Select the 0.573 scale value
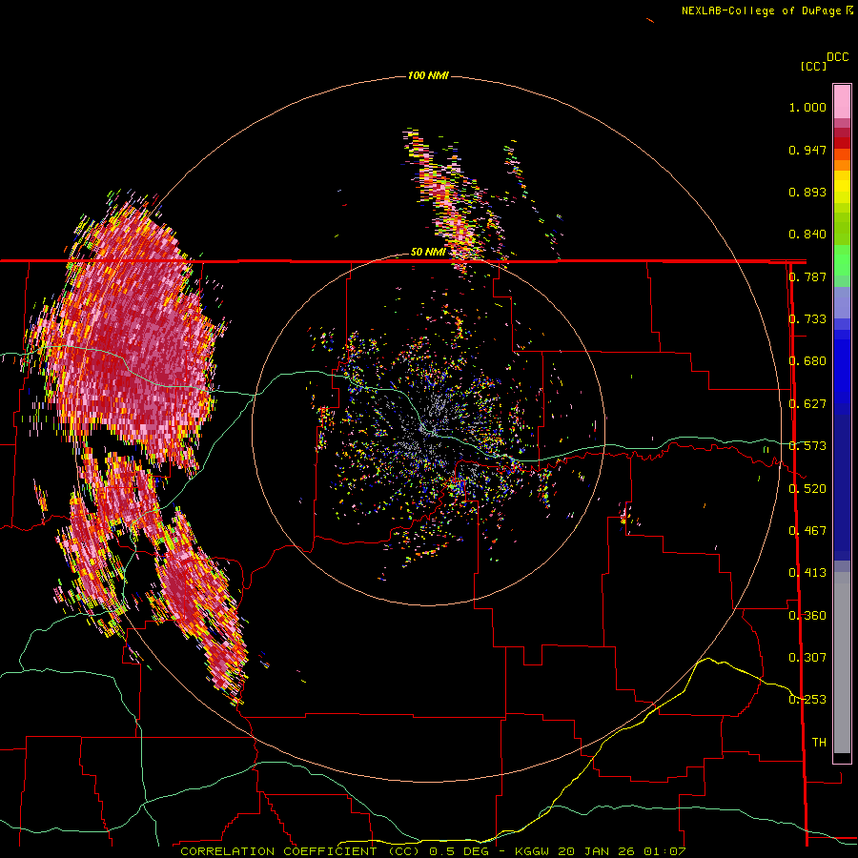The width and height of the screenshot is (858, 858). (807, 446)
